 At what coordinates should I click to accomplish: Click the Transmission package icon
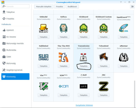click(83, 57)
